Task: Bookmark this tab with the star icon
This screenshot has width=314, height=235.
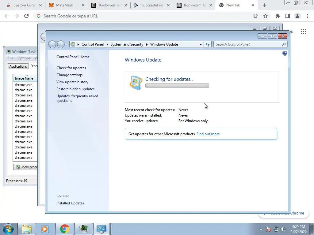Action: tap(266, 16)
